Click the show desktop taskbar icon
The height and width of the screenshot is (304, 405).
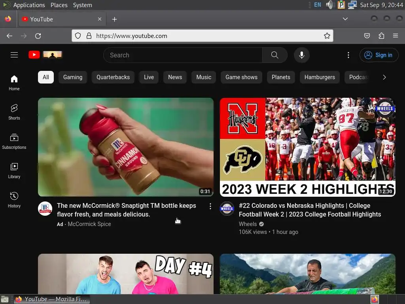pos(5,299)
